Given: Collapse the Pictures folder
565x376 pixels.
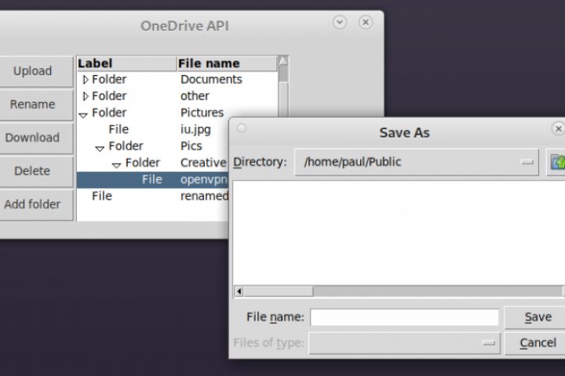Looking at the screenshot, I should [83, 115].
